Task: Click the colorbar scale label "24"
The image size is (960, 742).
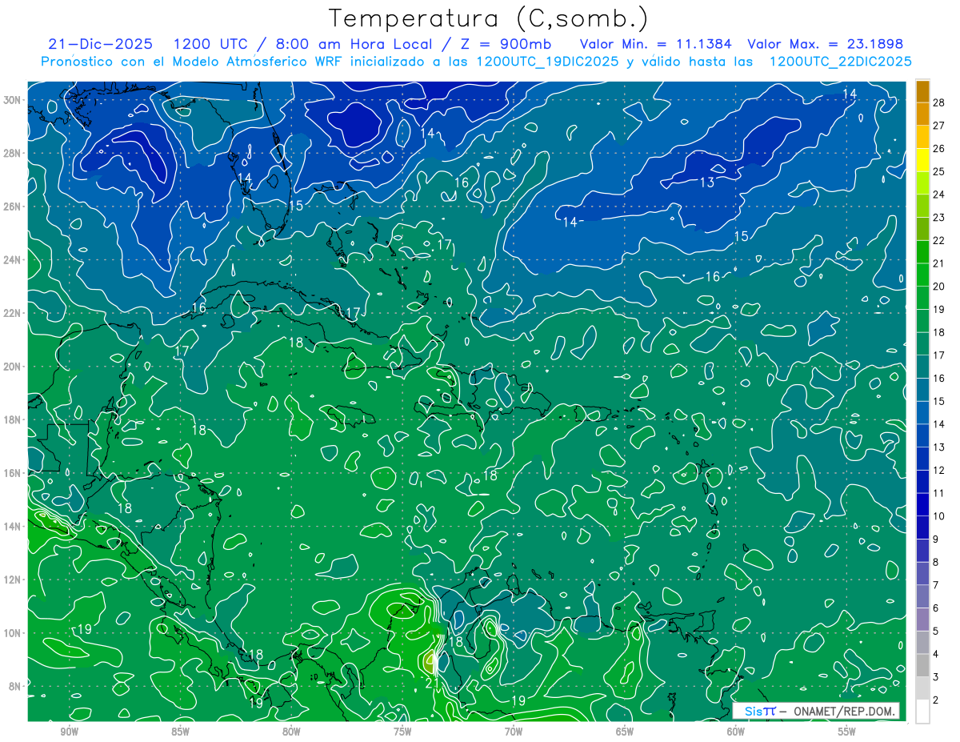Action: [x=939, y=195]
